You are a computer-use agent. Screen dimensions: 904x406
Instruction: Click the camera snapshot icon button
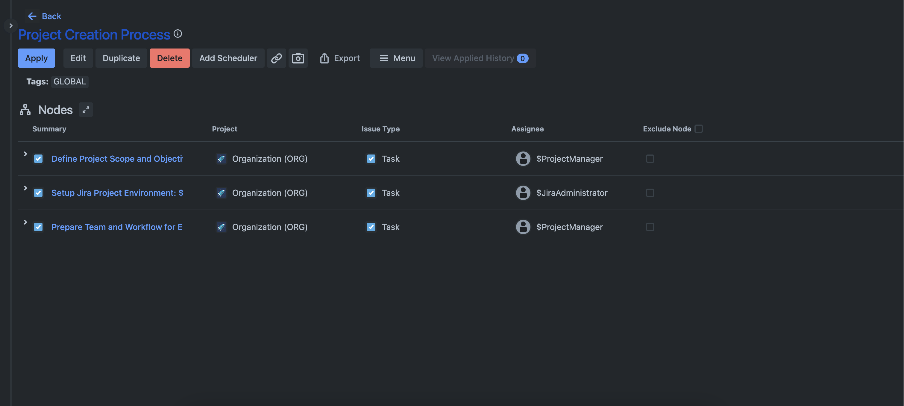coord(298,58)
